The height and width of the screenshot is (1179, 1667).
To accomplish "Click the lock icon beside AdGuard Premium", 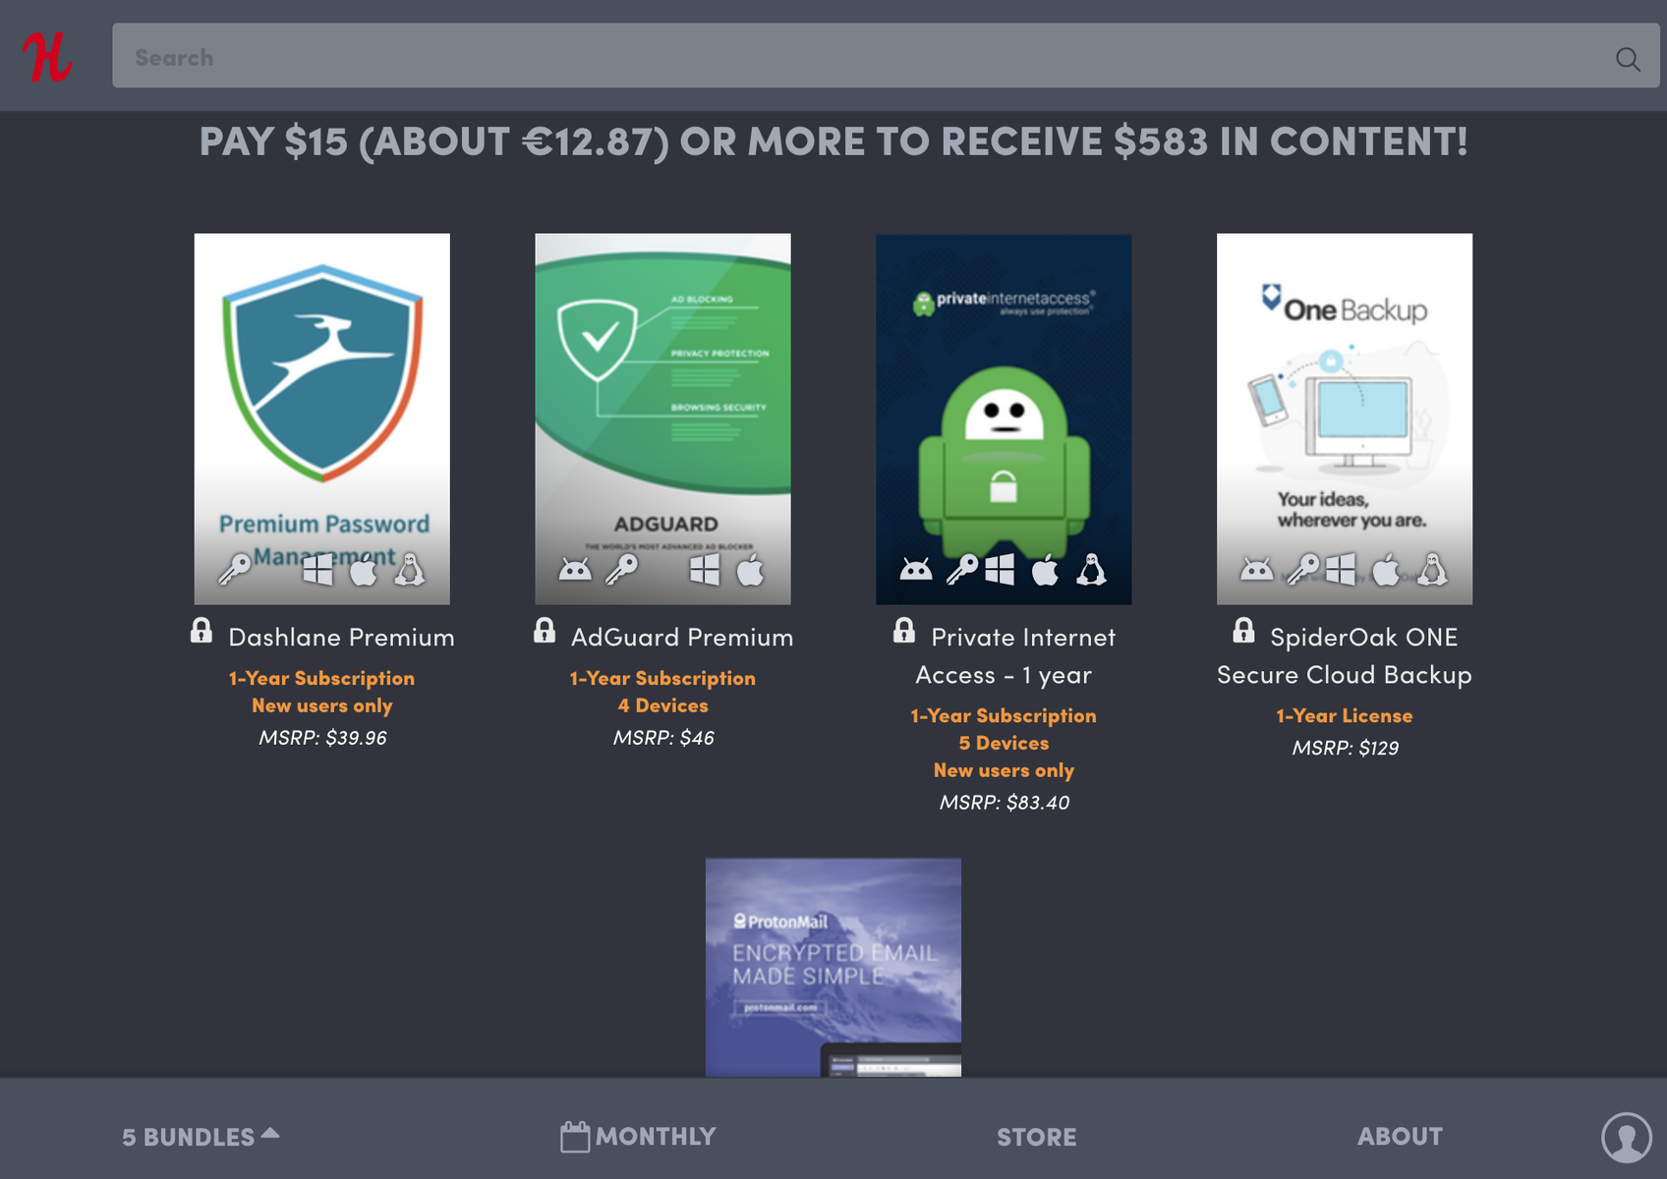I will (x=545, y=631).
